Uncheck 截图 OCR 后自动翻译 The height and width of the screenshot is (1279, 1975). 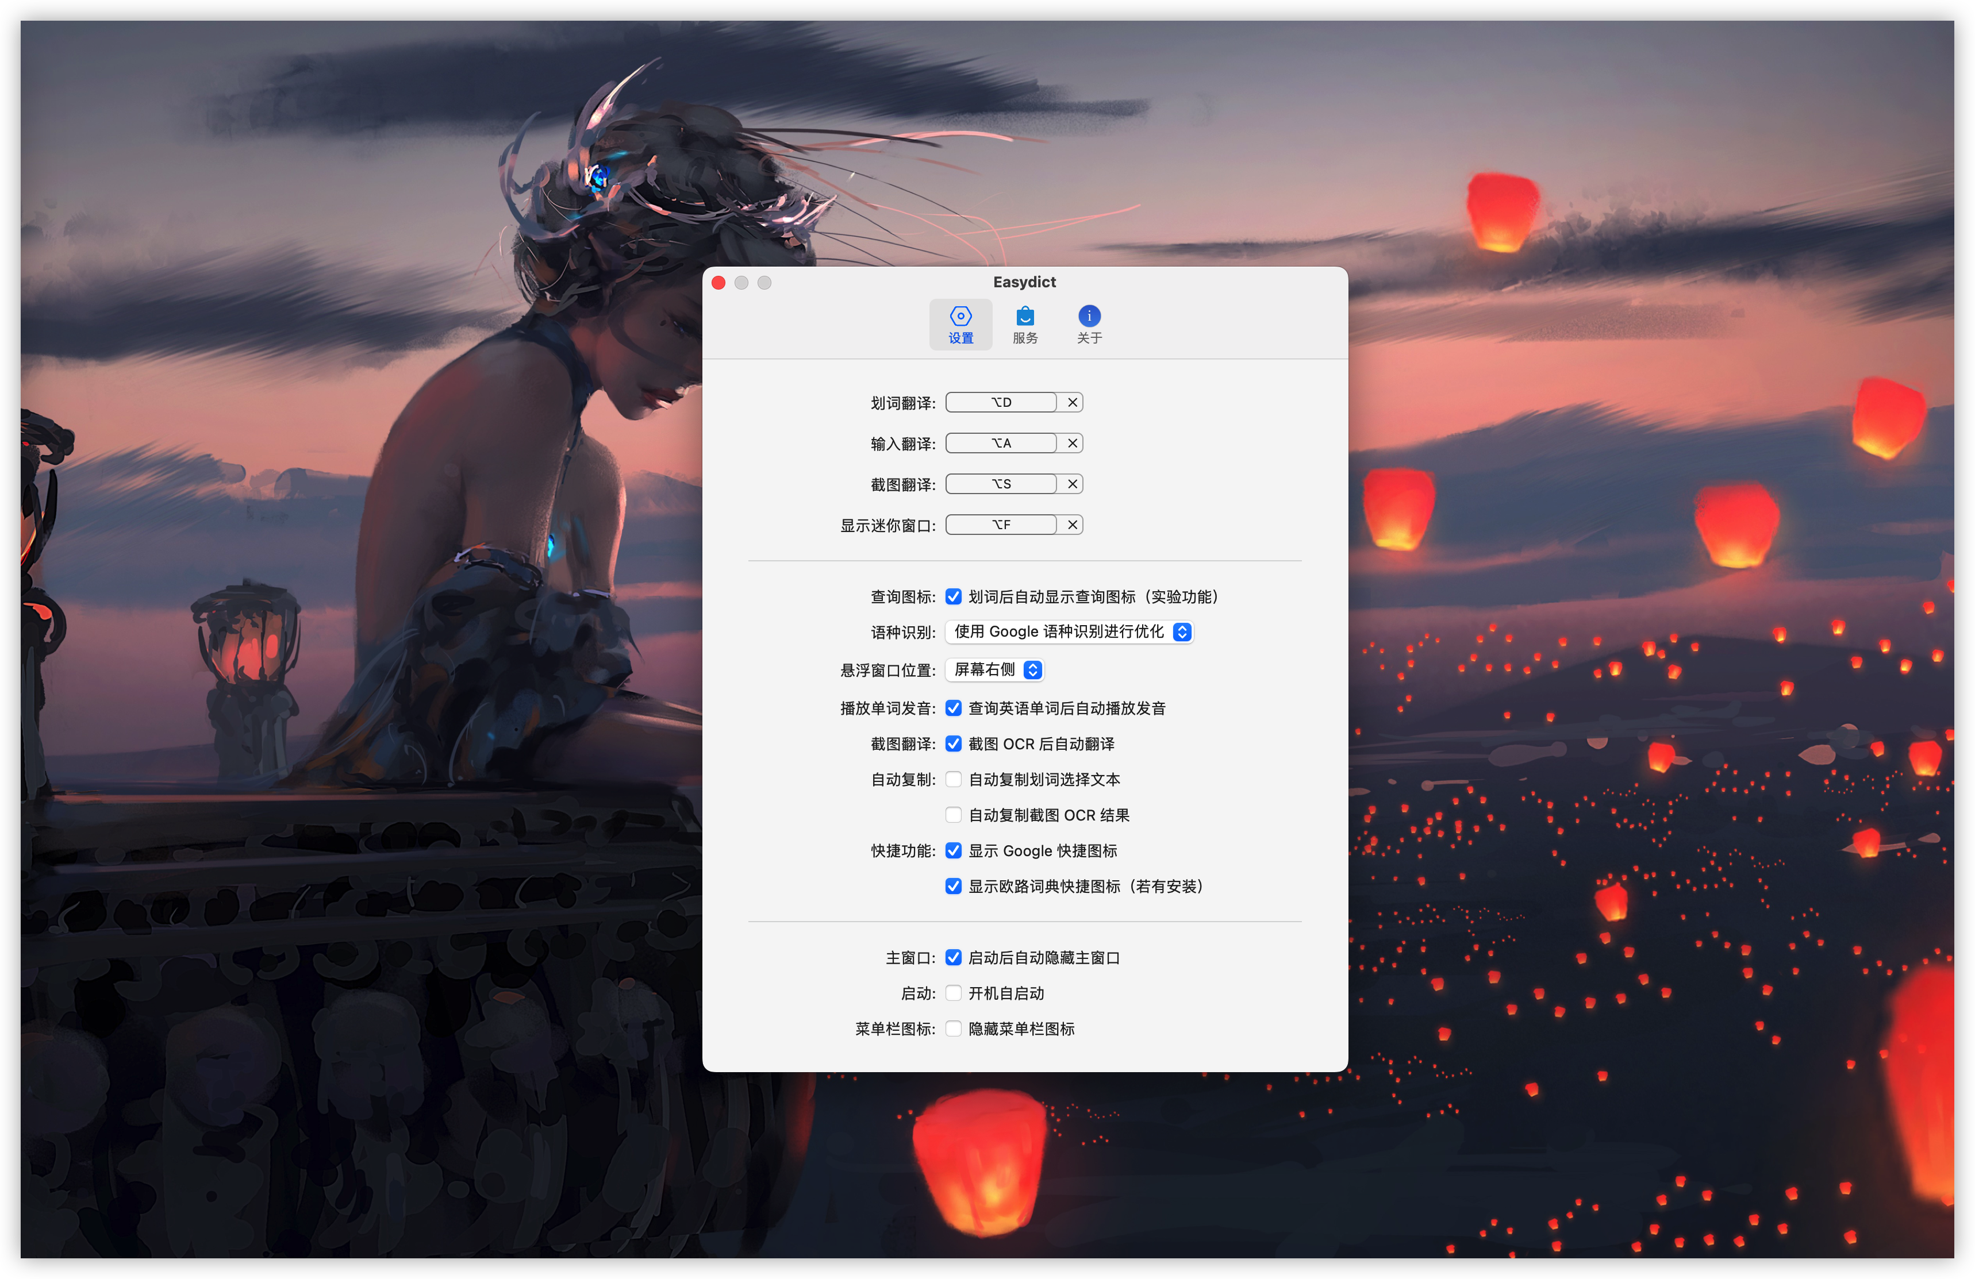coord(954,743)
